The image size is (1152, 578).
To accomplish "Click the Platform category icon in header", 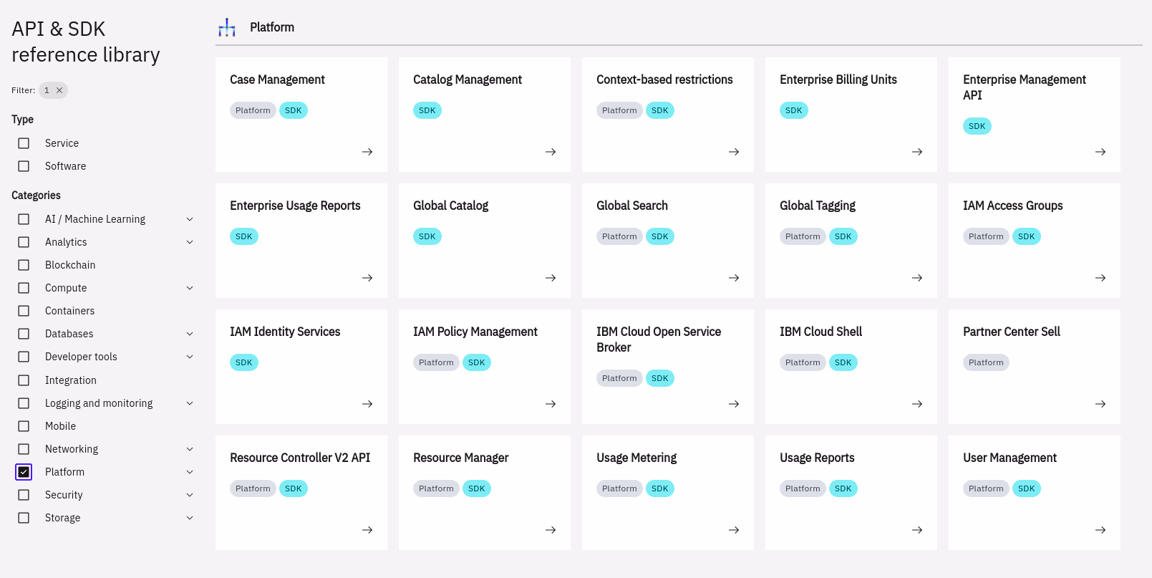I will pyautogui.click(x=227, y=28).
